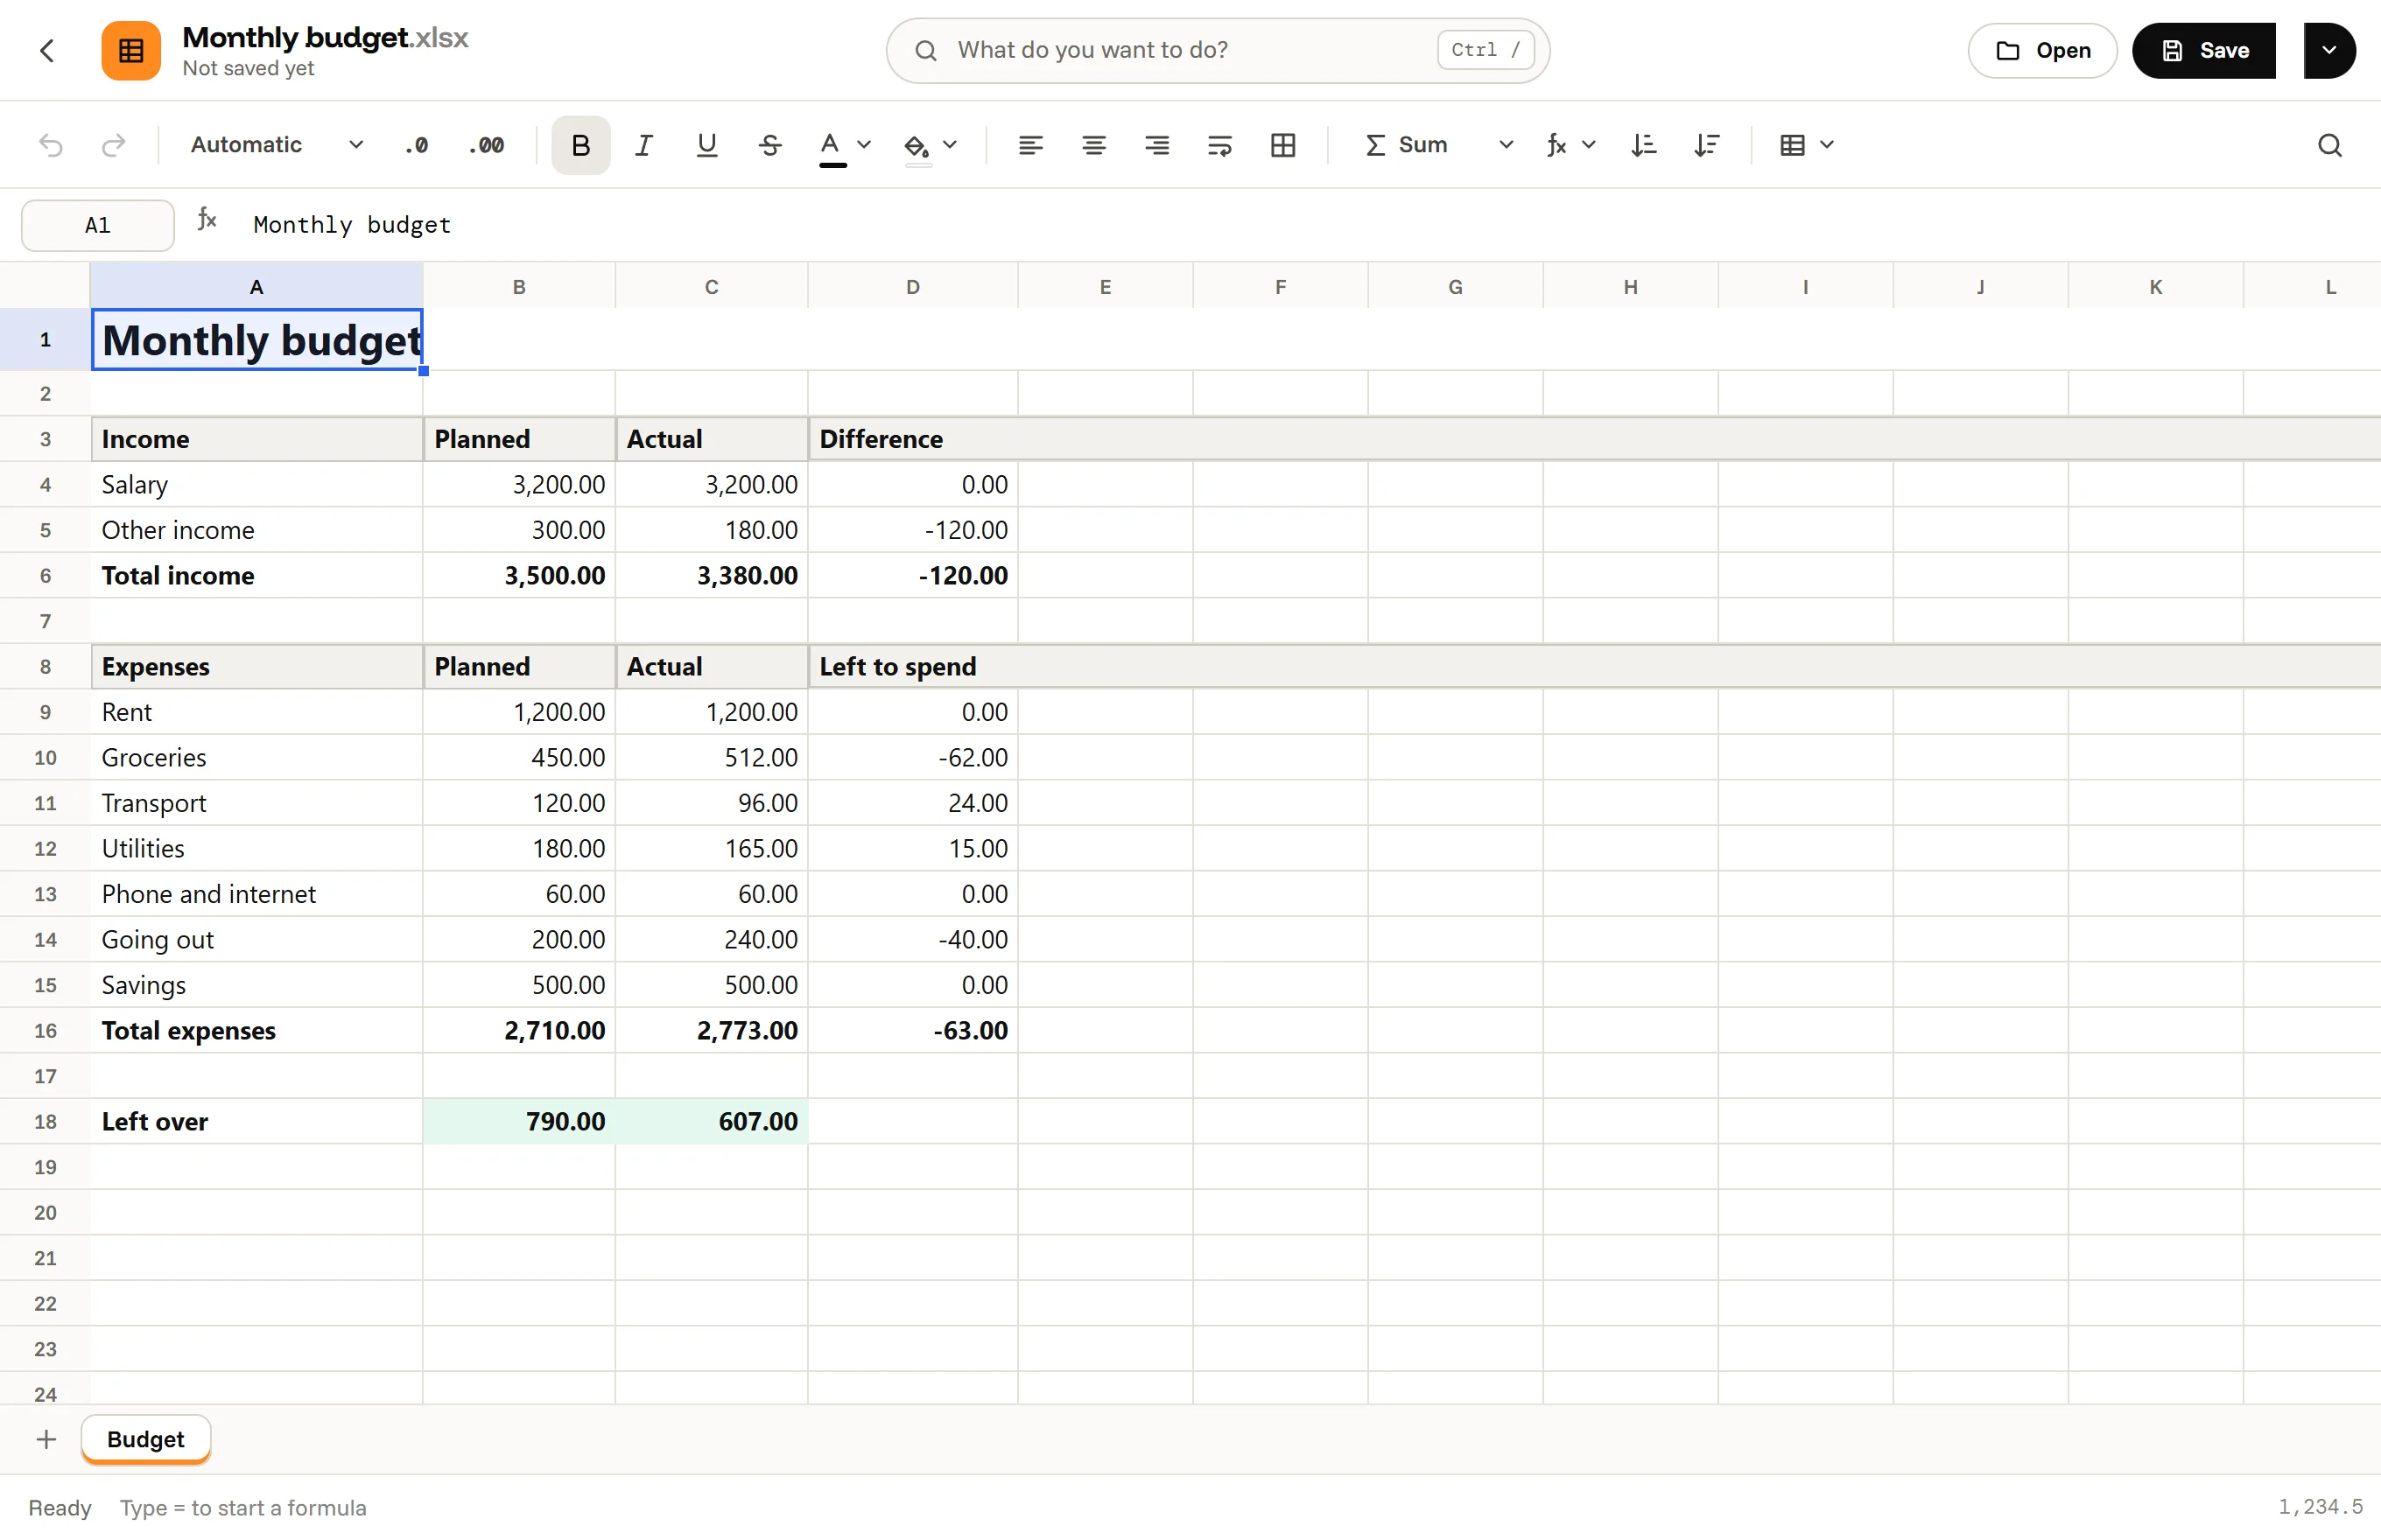2381x1540 pixels.
Task: Switch to the Budget sheet tab
Action: tap(146, 1439)
